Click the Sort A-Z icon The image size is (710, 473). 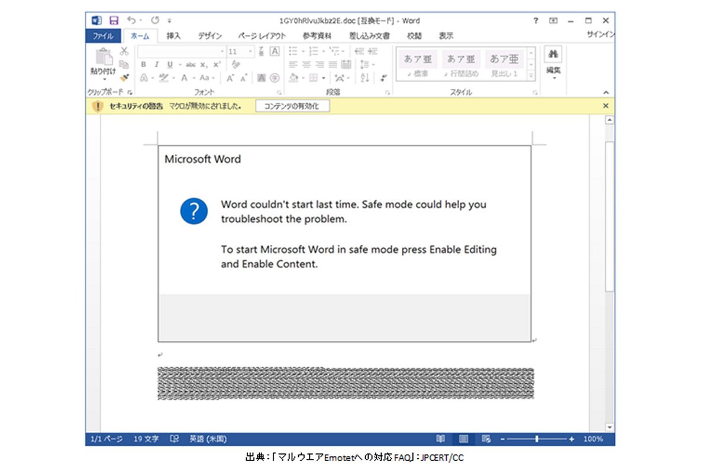coord(364,77)
